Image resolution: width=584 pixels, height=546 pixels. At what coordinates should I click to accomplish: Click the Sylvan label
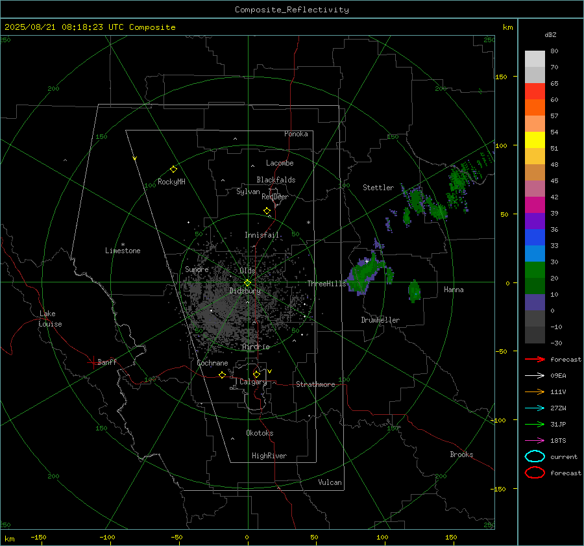click(x=248, y=192)
